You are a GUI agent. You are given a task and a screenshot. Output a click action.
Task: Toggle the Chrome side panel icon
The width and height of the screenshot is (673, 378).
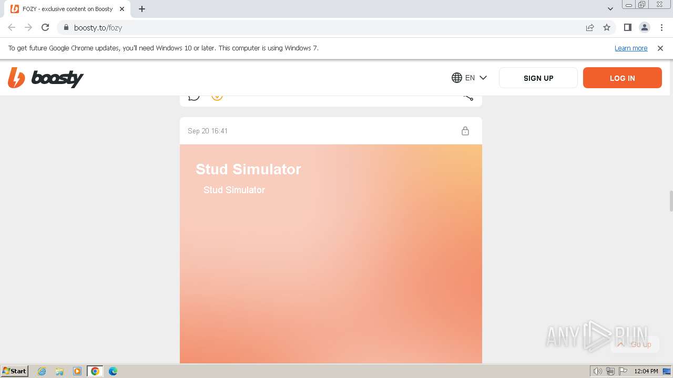[627, 27]
